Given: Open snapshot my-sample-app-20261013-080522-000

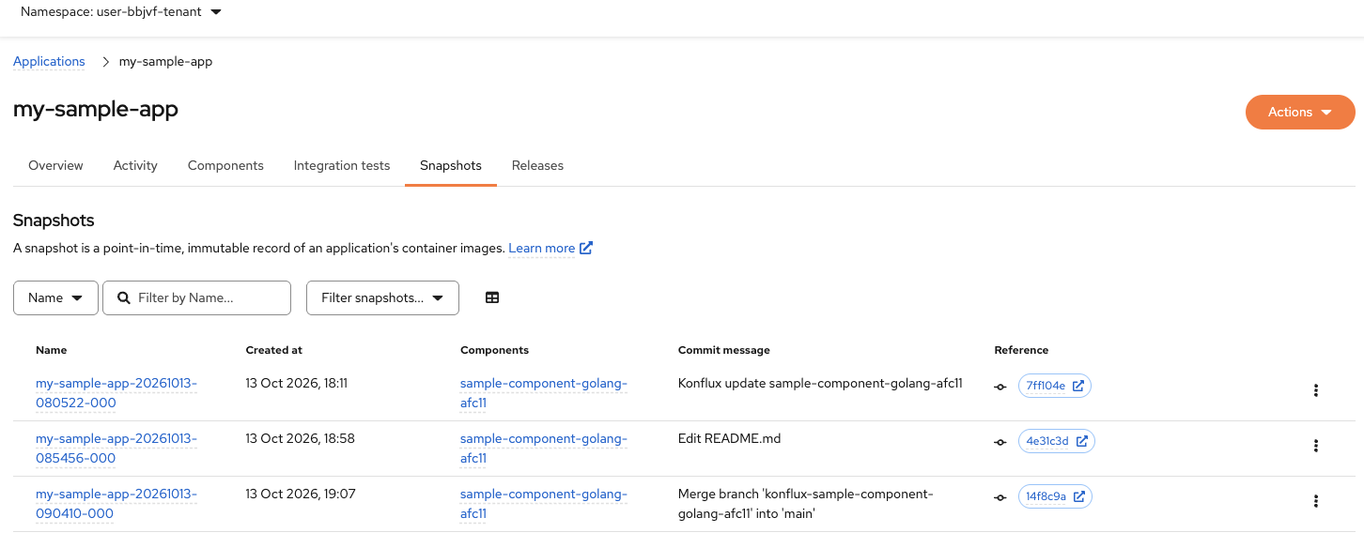Looking at the screenshot, I should [x=116, y=393].
